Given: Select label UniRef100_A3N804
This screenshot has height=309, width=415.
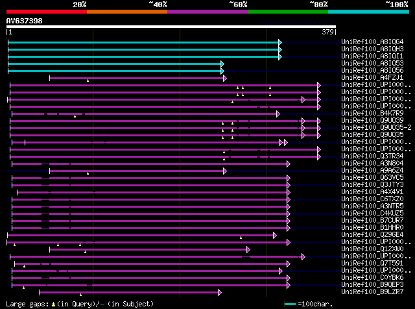Looking at the screenshot, I should click(x=372, y=163).
